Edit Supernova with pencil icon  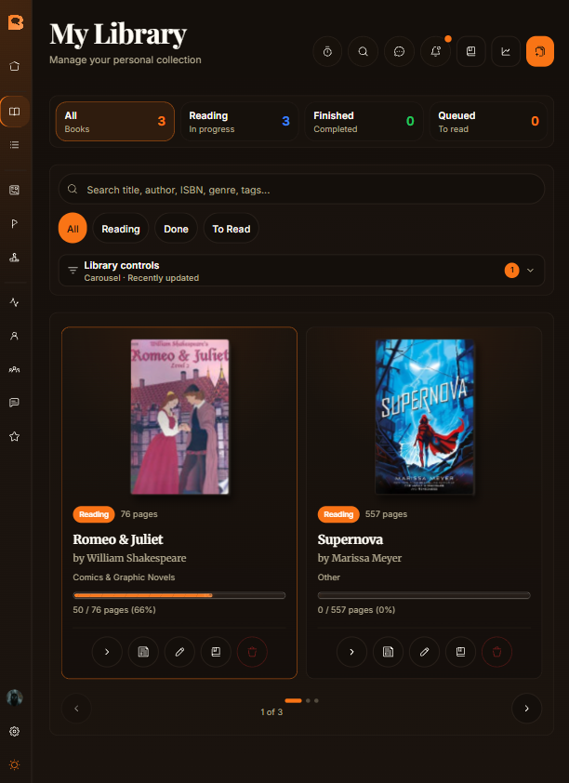tap(424, 652)
